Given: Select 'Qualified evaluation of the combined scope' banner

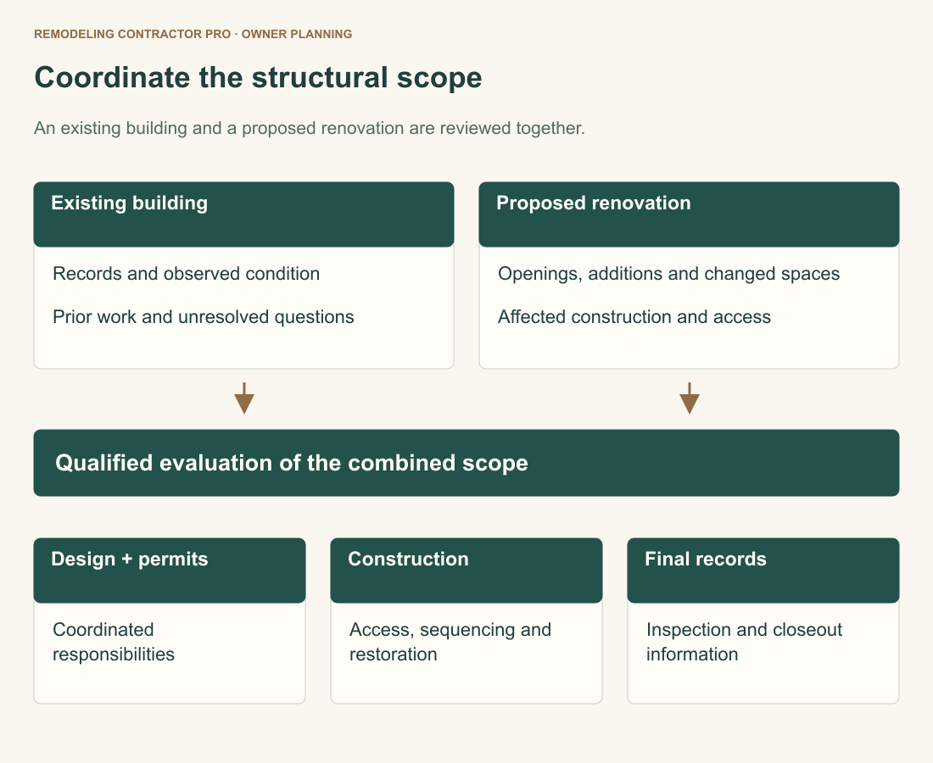Looking at the screenshot, I should coord(466,463).
